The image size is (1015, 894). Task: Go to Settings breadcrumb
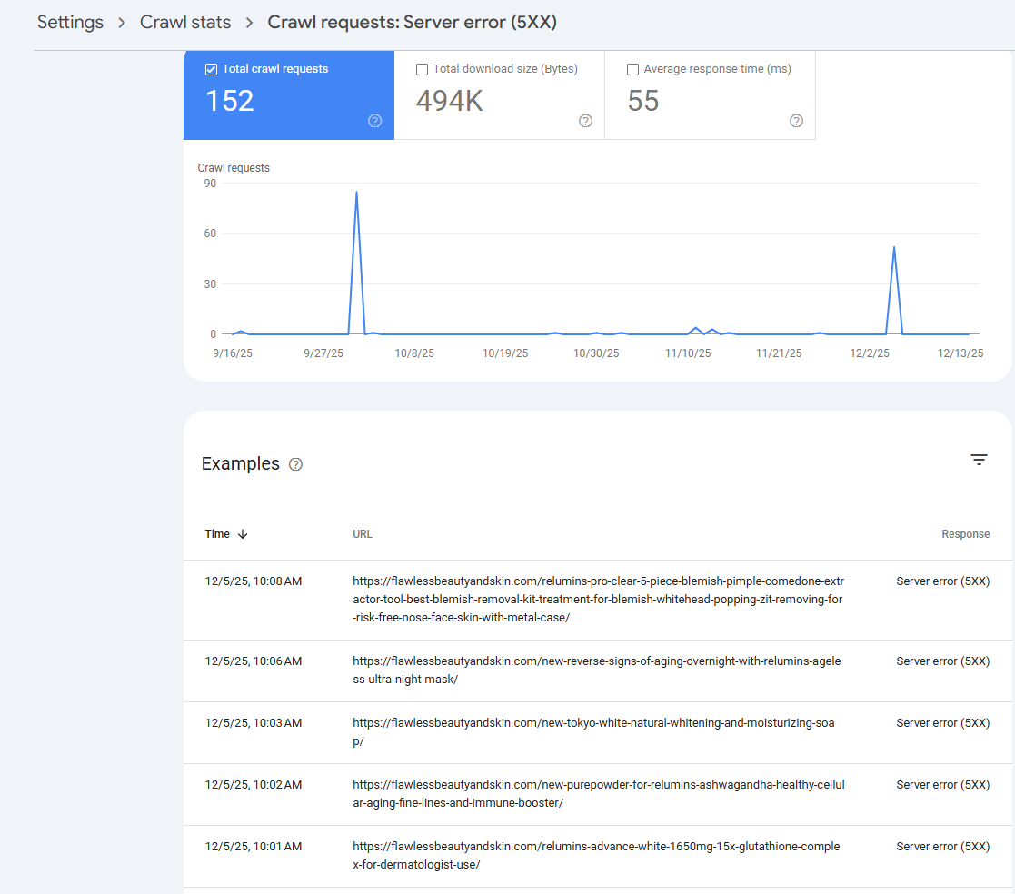click(70, 22)
